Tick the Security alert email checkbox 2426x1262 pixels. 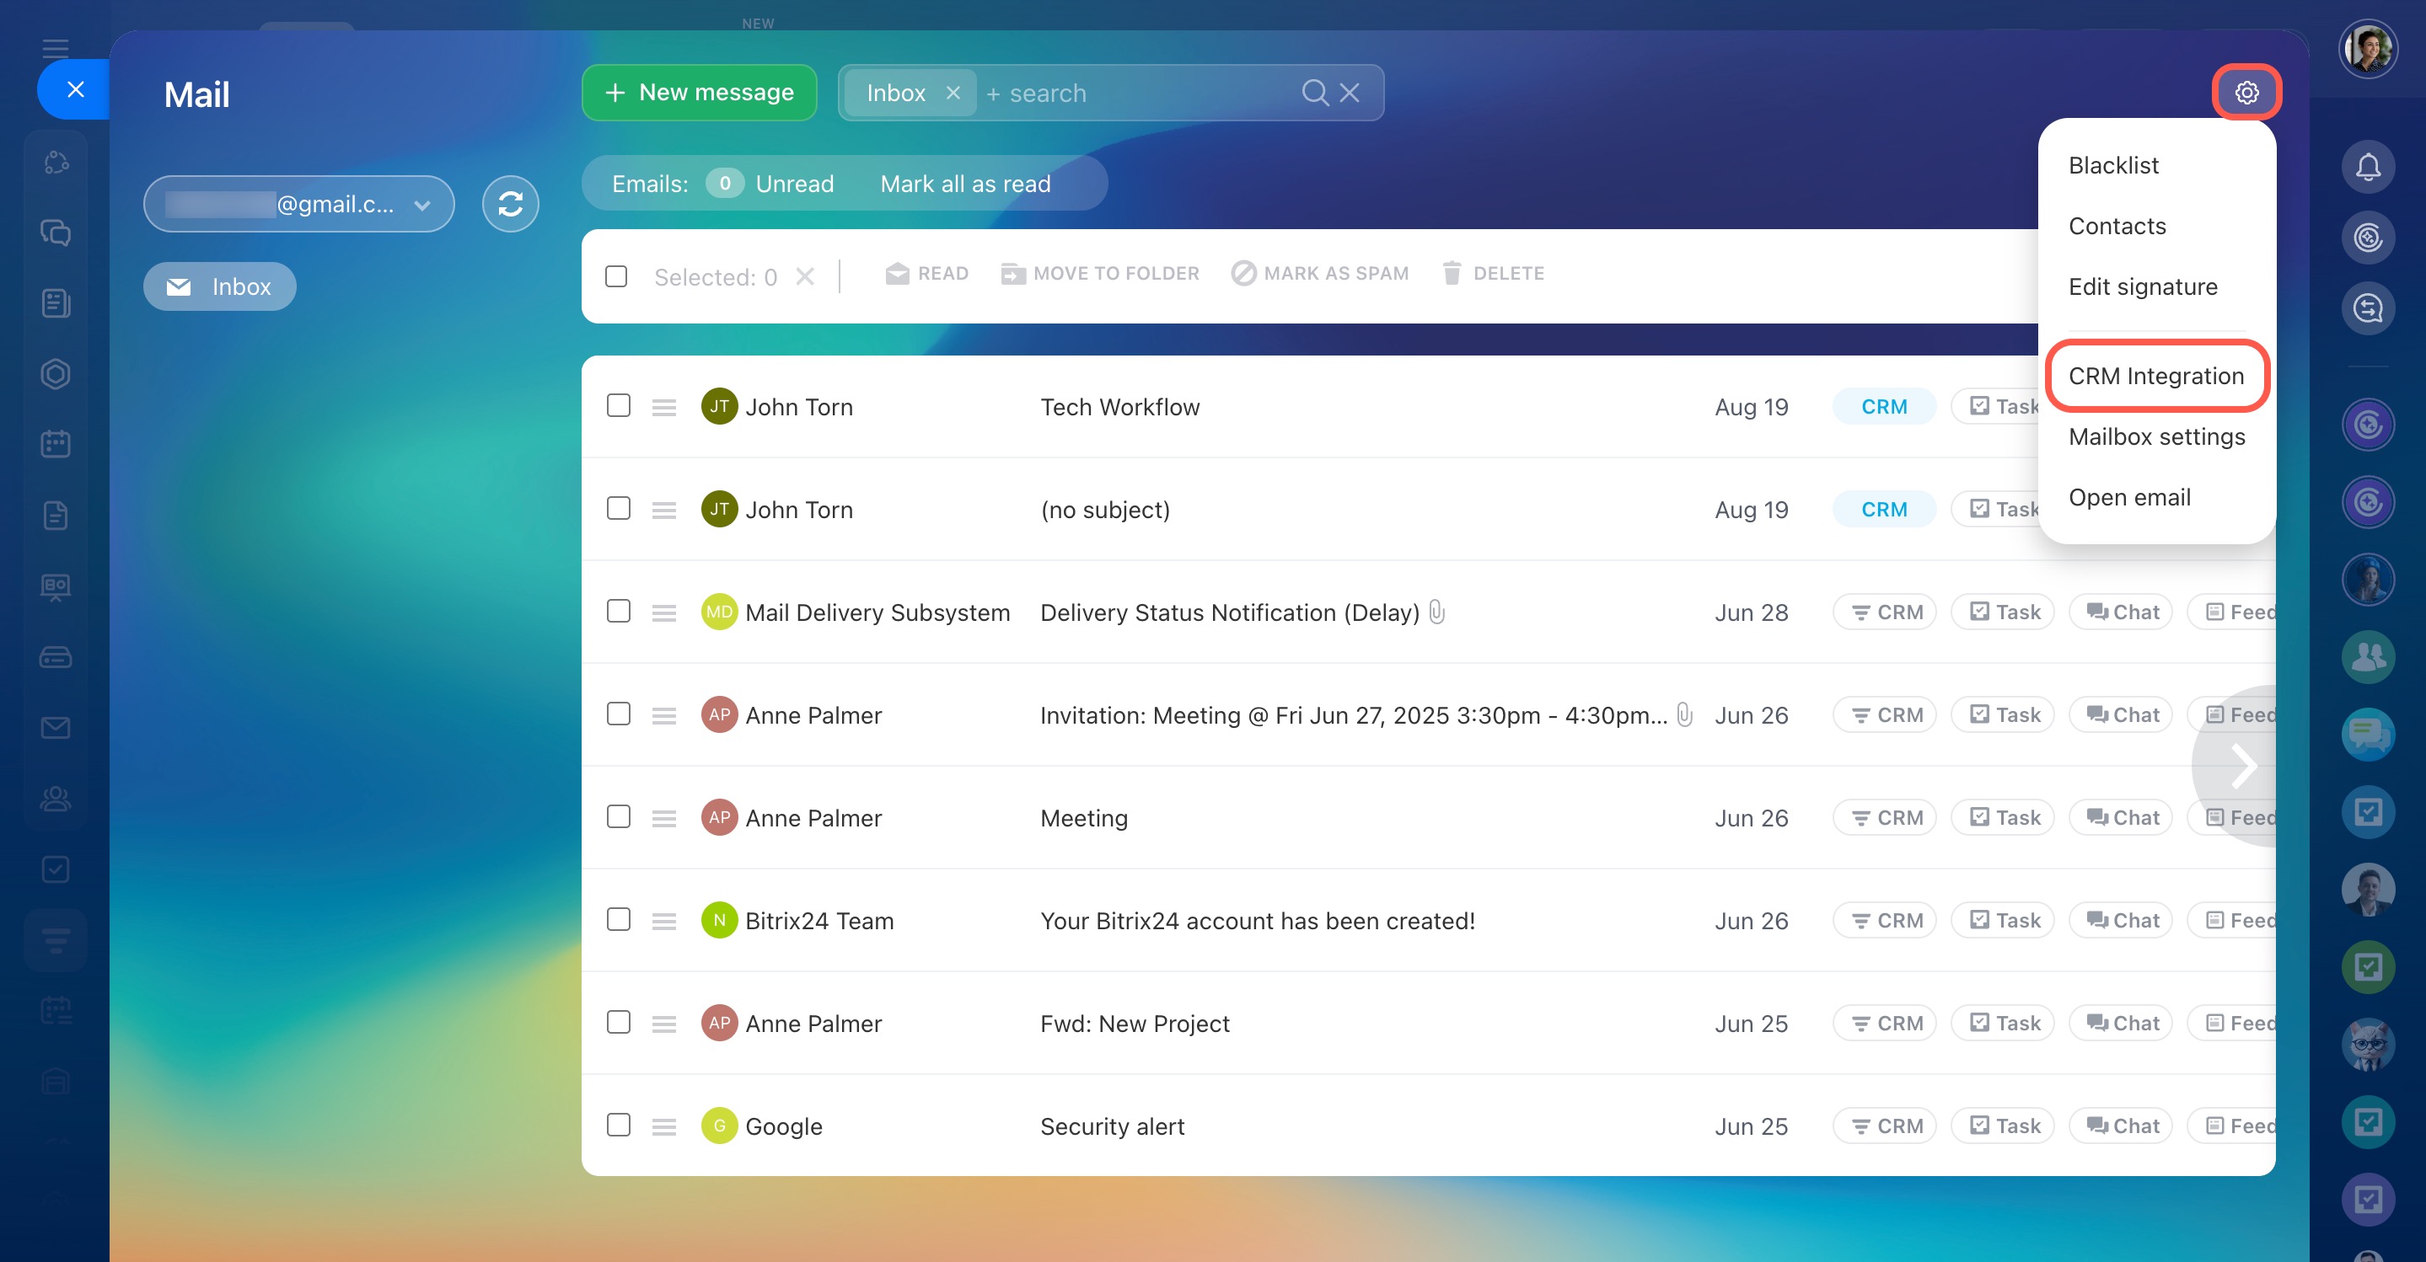(618, 1125)
